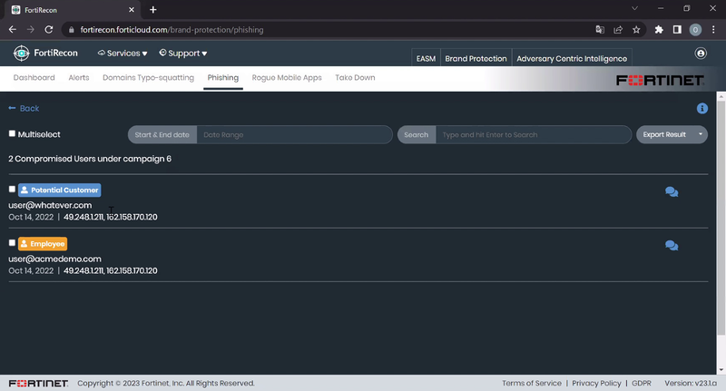
Task: Click user@acmedemo.com email text
Action: [54, 259]
